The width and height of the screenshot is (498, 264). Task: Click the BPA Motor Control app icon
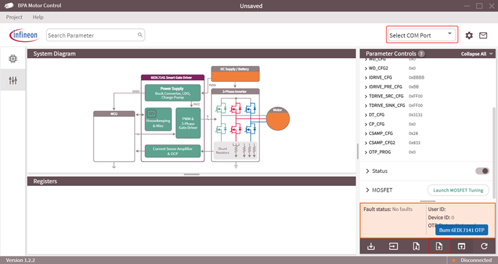tap(9, 5)
